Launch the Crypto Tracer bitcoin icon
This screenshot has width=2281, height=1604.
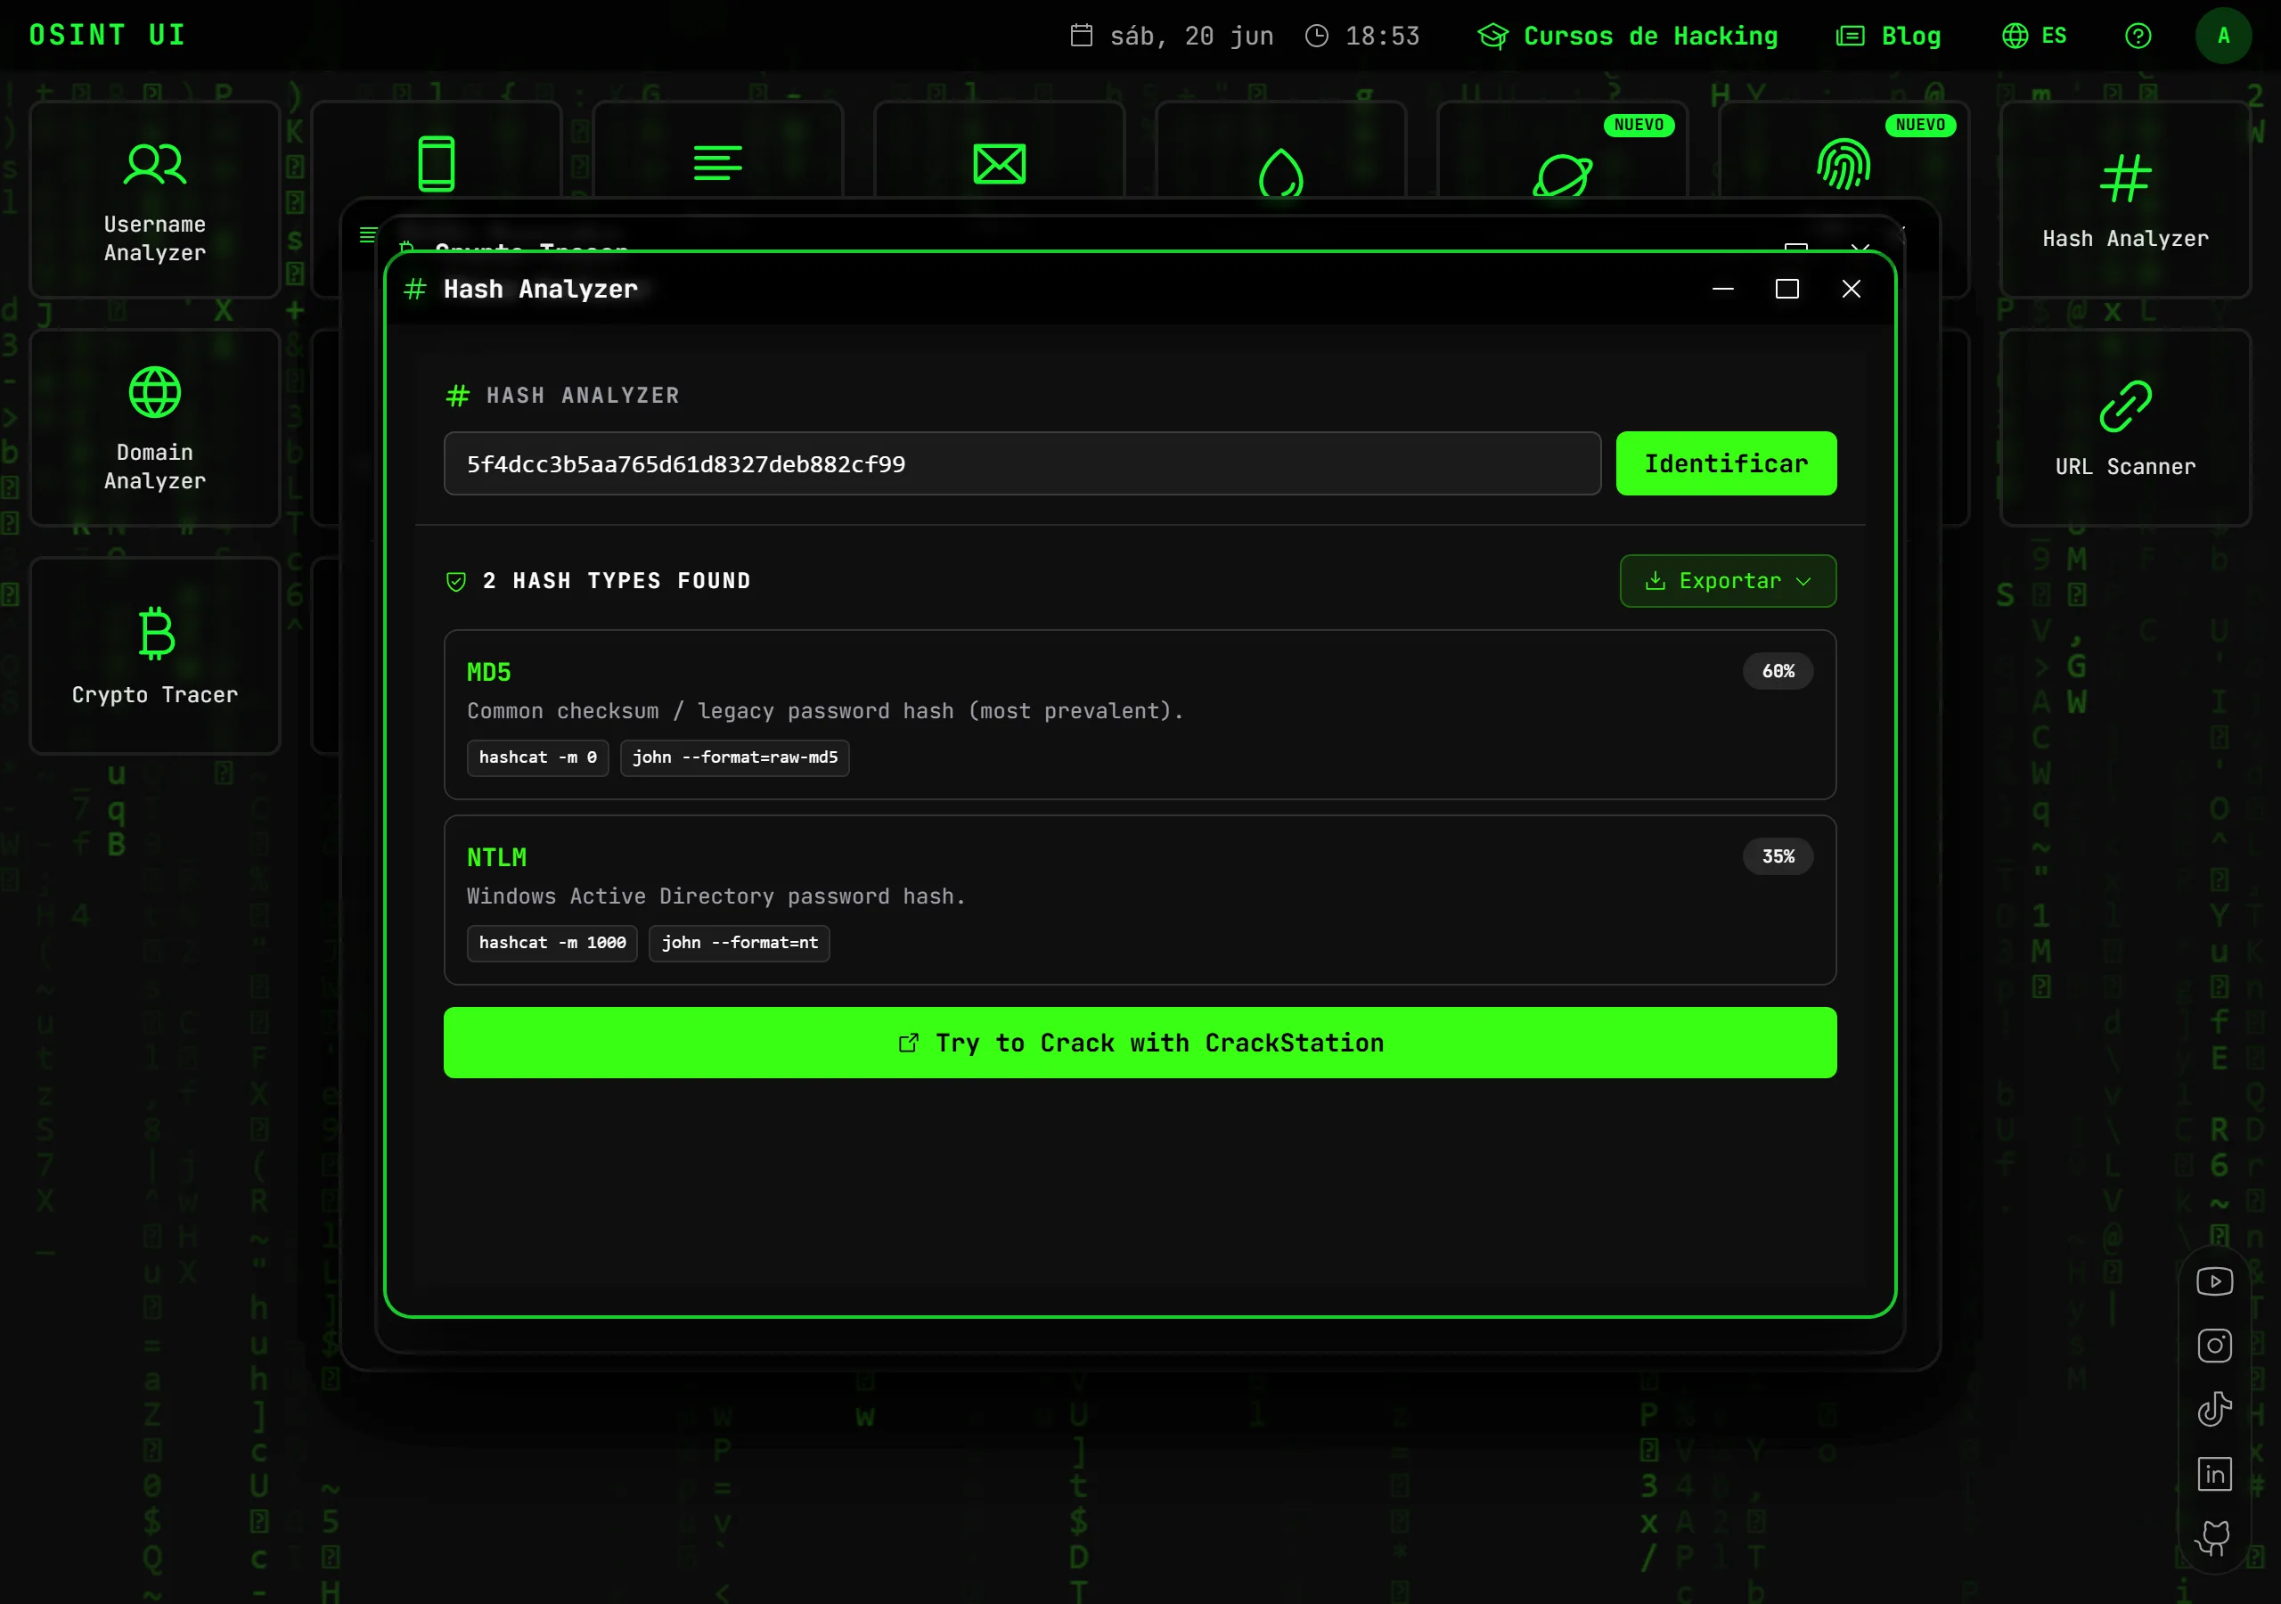(x=156, y=633)
